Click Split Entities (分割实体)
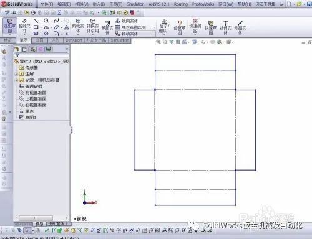This screenshot has width=312, height=239. (x=240, y=27)
